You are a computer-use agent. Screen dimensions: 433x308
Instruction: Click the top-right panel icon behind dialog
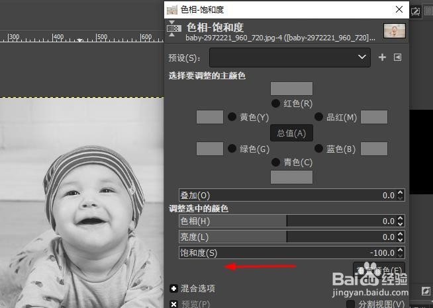[x=416, y=11]
